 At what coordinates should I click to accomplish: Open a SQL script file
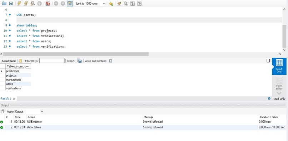click(x=4, y=3)
